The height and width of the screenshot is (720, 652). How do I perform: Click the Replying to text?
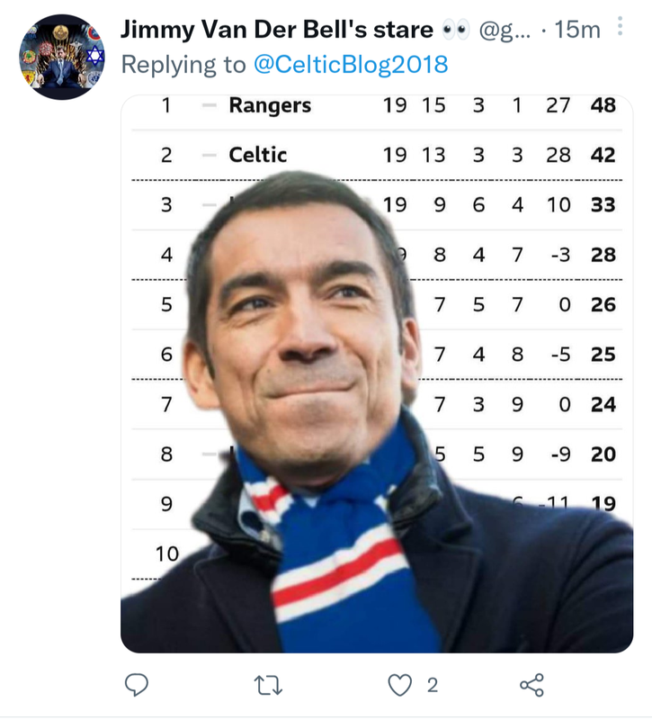point(183,64)
